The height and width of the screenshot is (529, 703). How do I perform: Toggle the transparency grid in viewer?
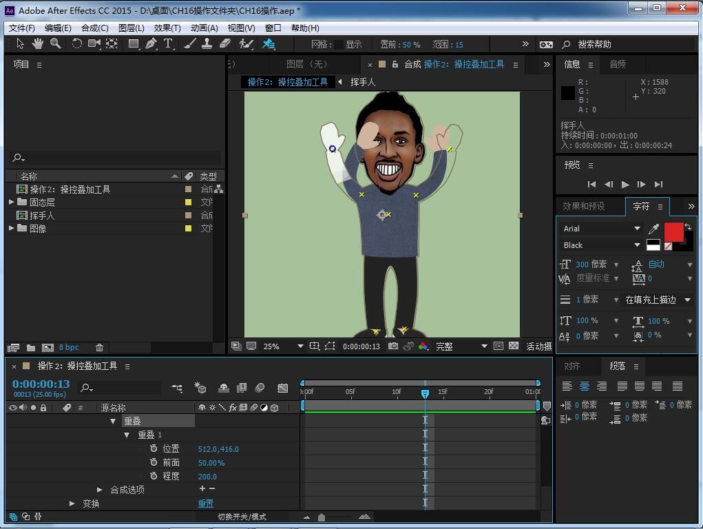pyautogui.click(x=514, y=346)
